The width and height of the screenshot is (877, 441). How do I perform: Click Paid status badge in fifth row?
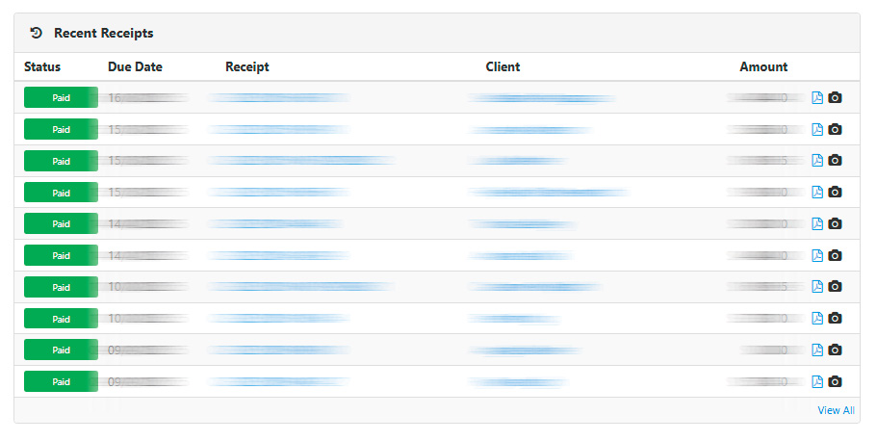tap(61, 223)
